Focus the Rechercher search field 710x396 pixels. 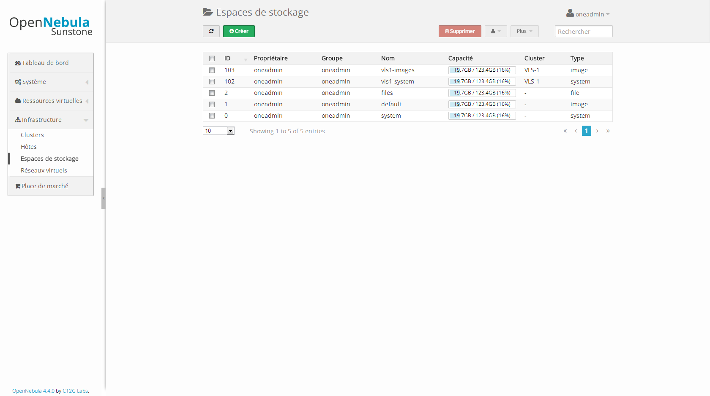click(584, 31)
